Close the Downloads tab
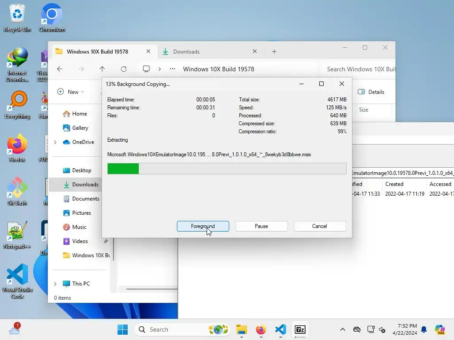454x340 pixels. coord(254,51)
